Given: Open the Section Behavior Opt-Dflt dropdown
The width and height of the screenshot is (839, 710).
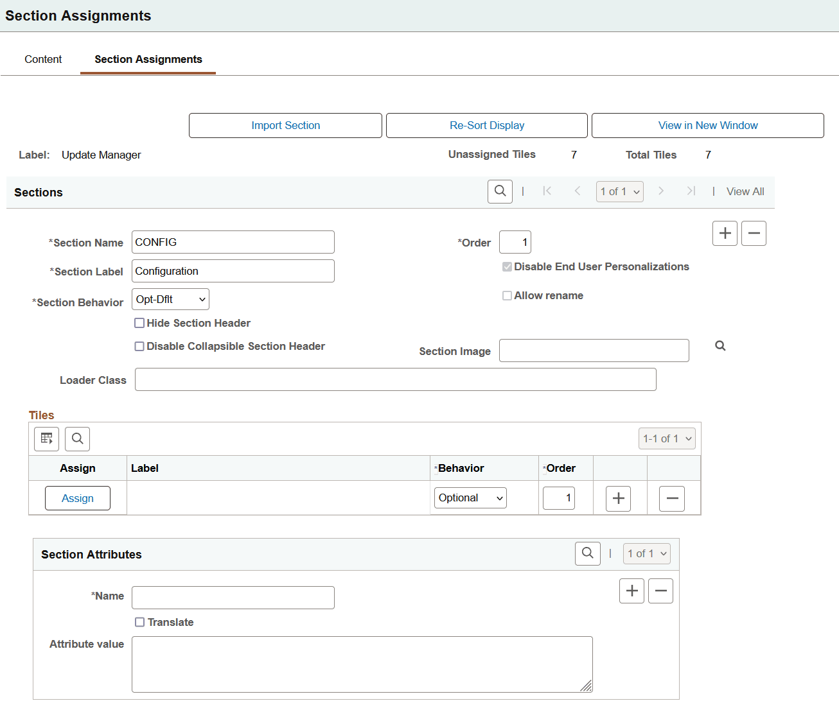Looking at the screenshot, I should 170,299.
